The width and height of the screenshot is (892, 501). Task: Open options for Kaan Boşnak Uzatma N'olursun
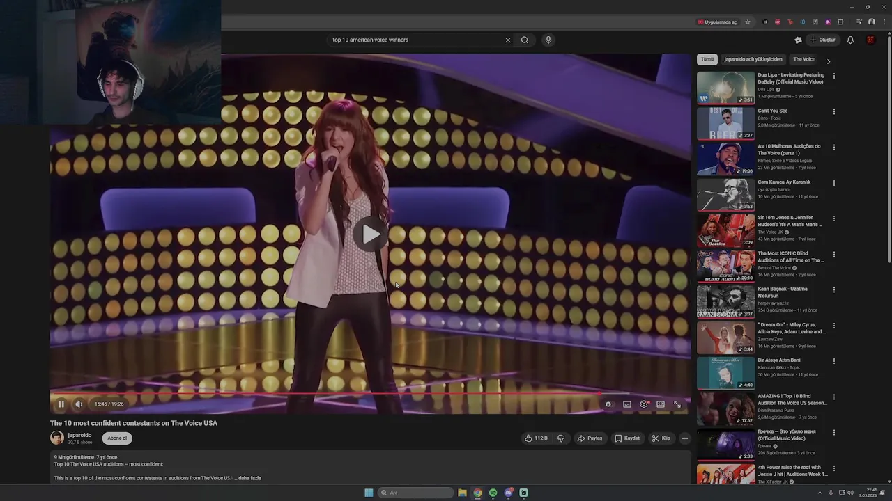(834, 289)
